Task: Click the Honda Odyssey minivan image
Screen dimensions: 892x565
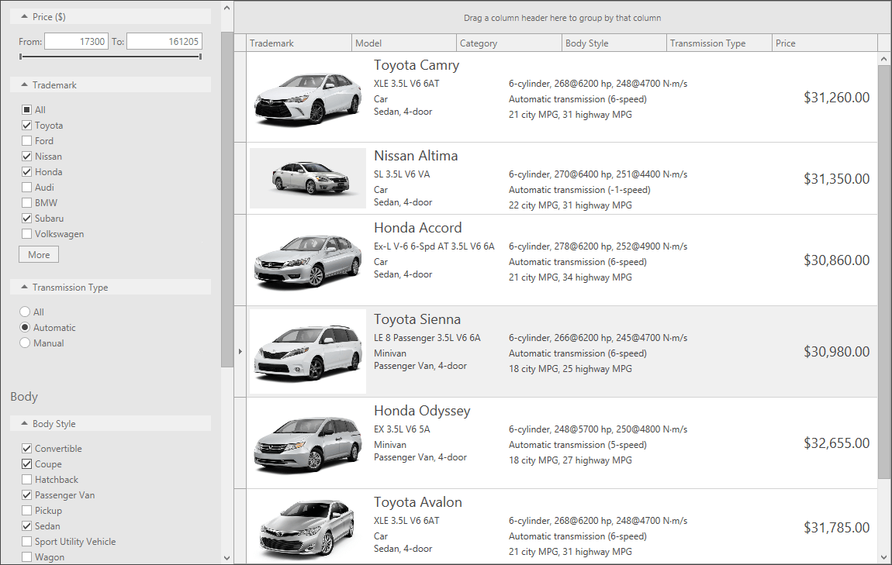Action: click(x=308, y=443)
